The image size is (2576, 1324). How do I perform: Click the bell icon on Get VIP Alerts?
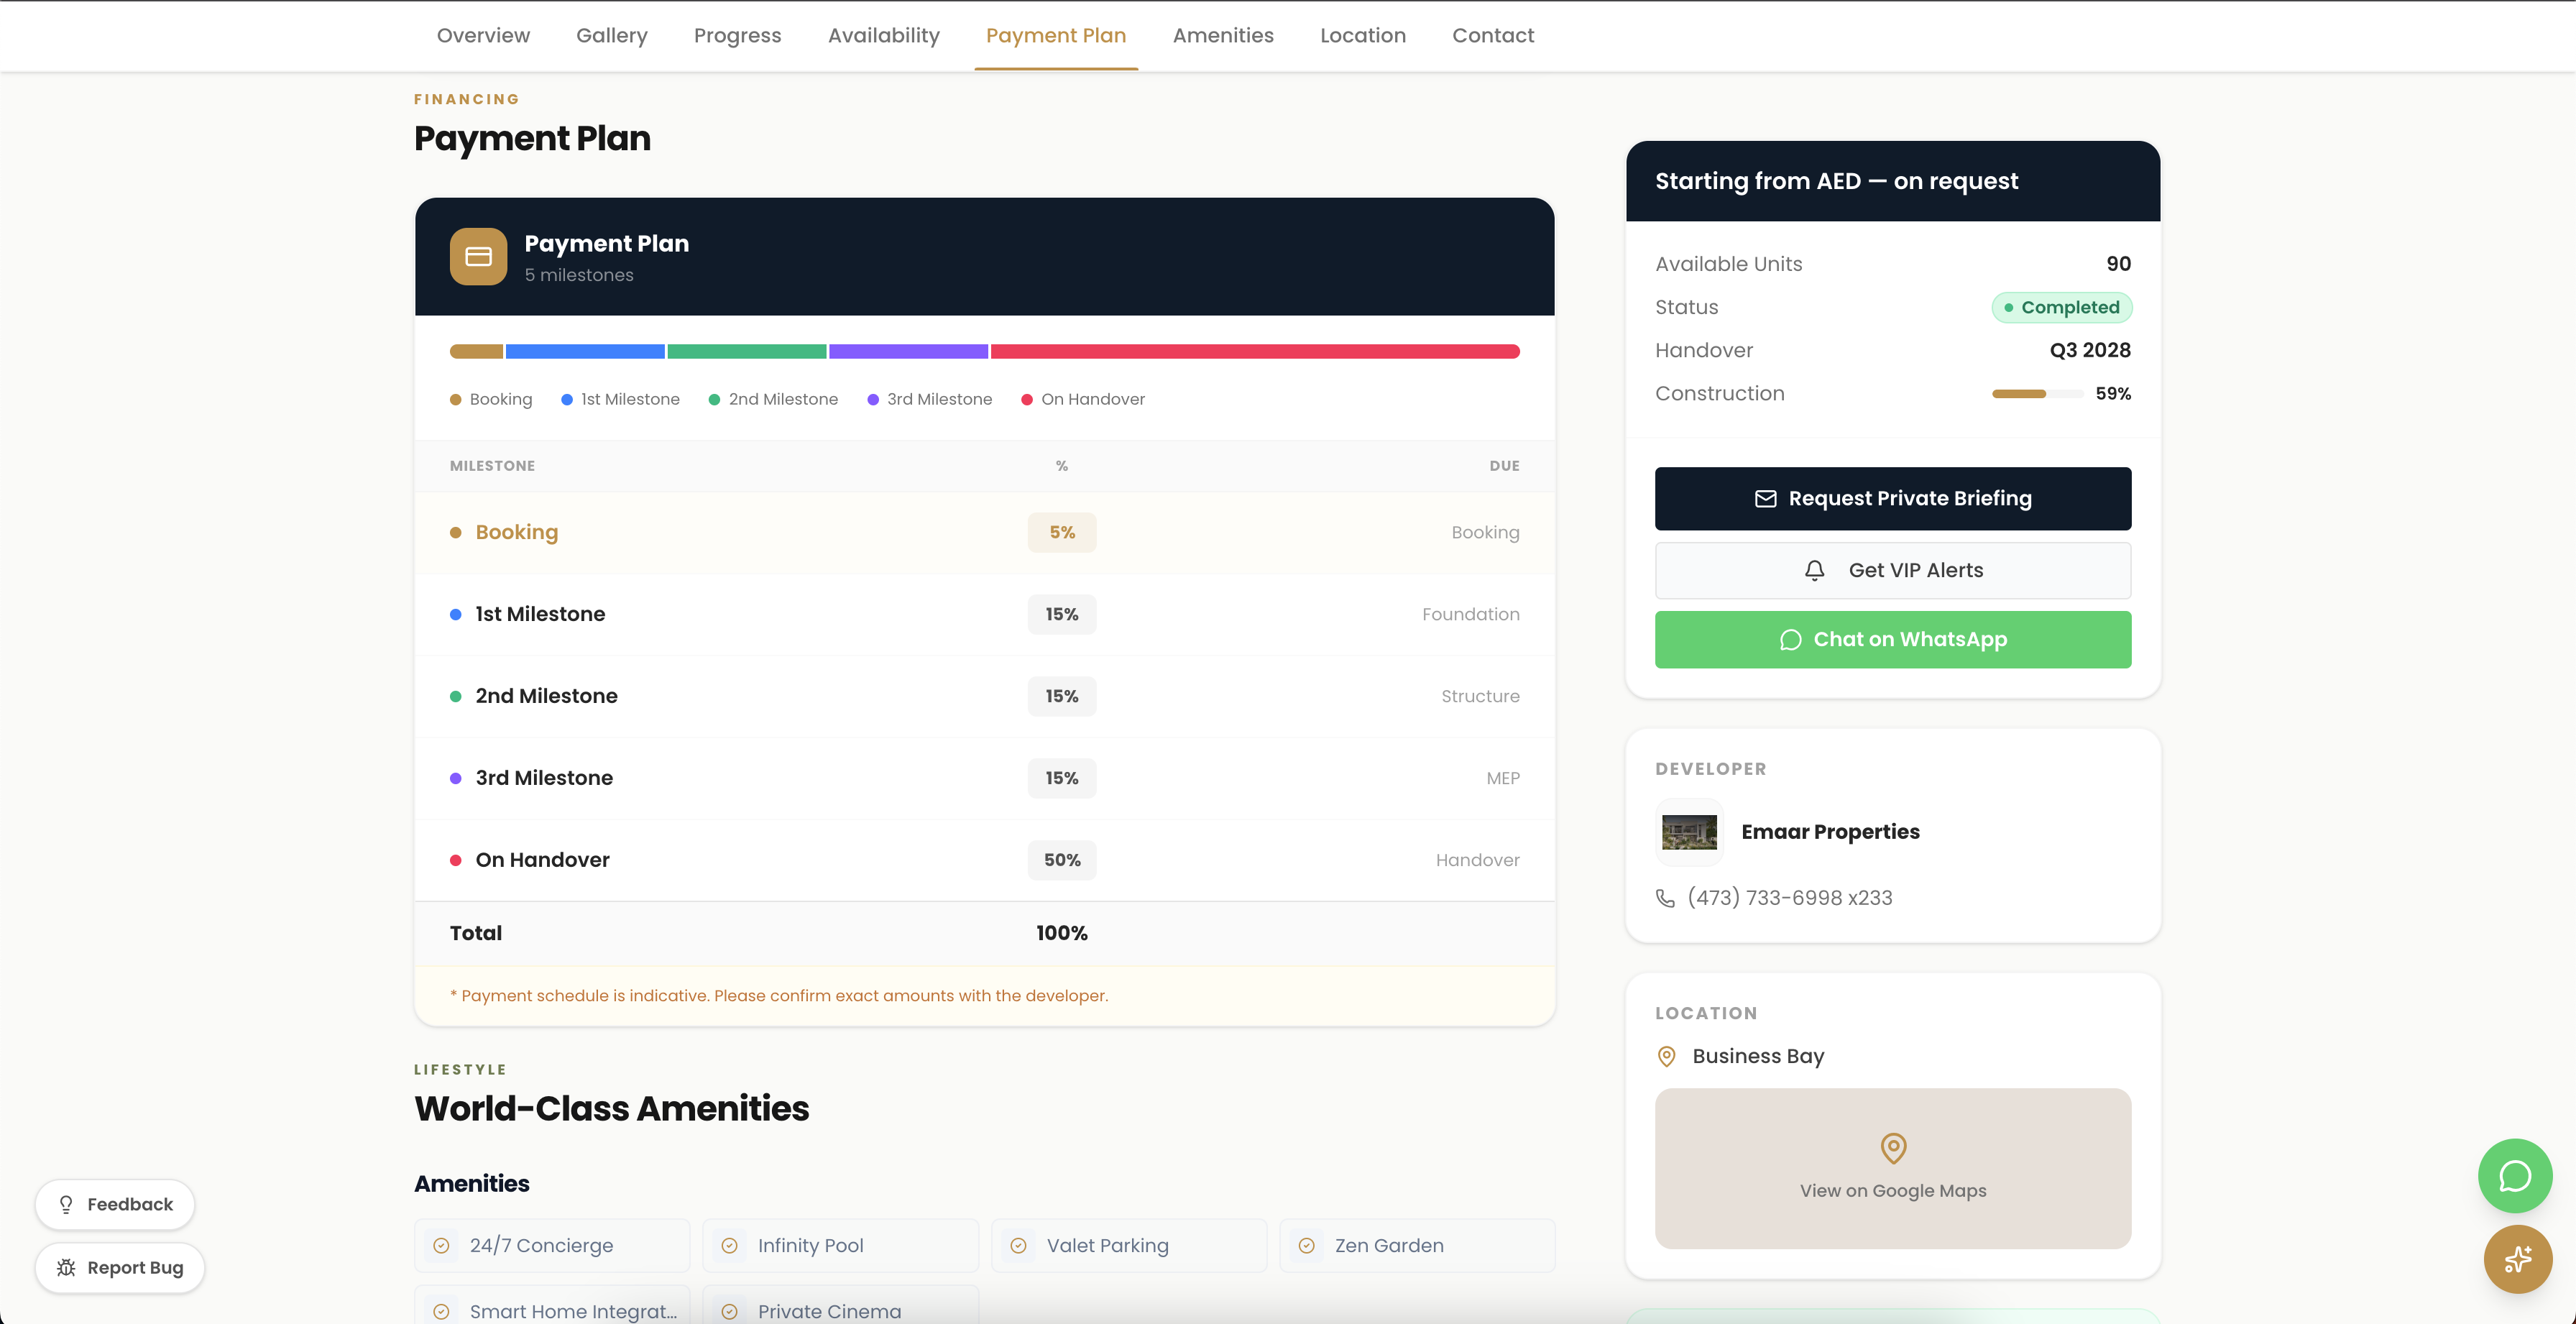click(1814, 570)
